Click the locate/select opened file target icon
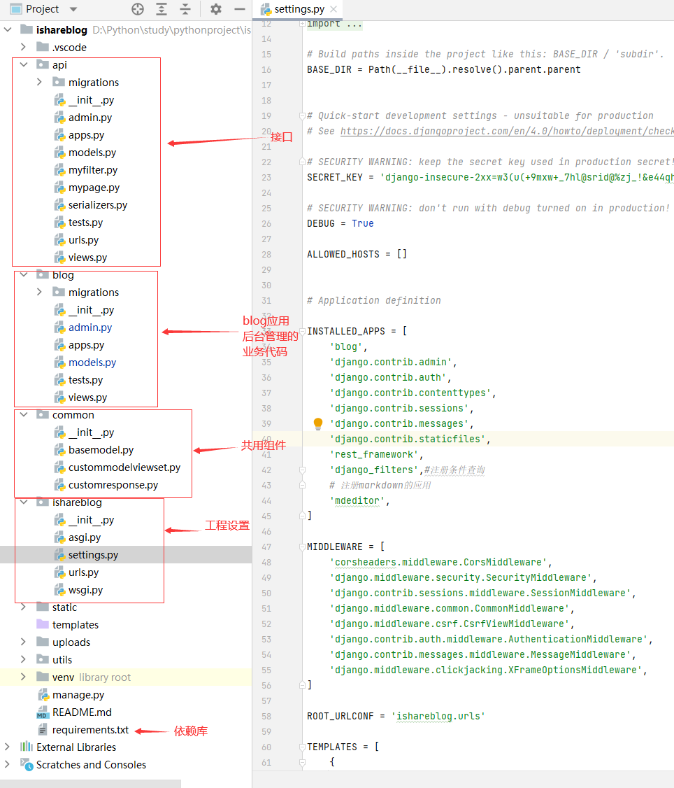This screenshot has width=674, height=788. (x=138, y=9)
